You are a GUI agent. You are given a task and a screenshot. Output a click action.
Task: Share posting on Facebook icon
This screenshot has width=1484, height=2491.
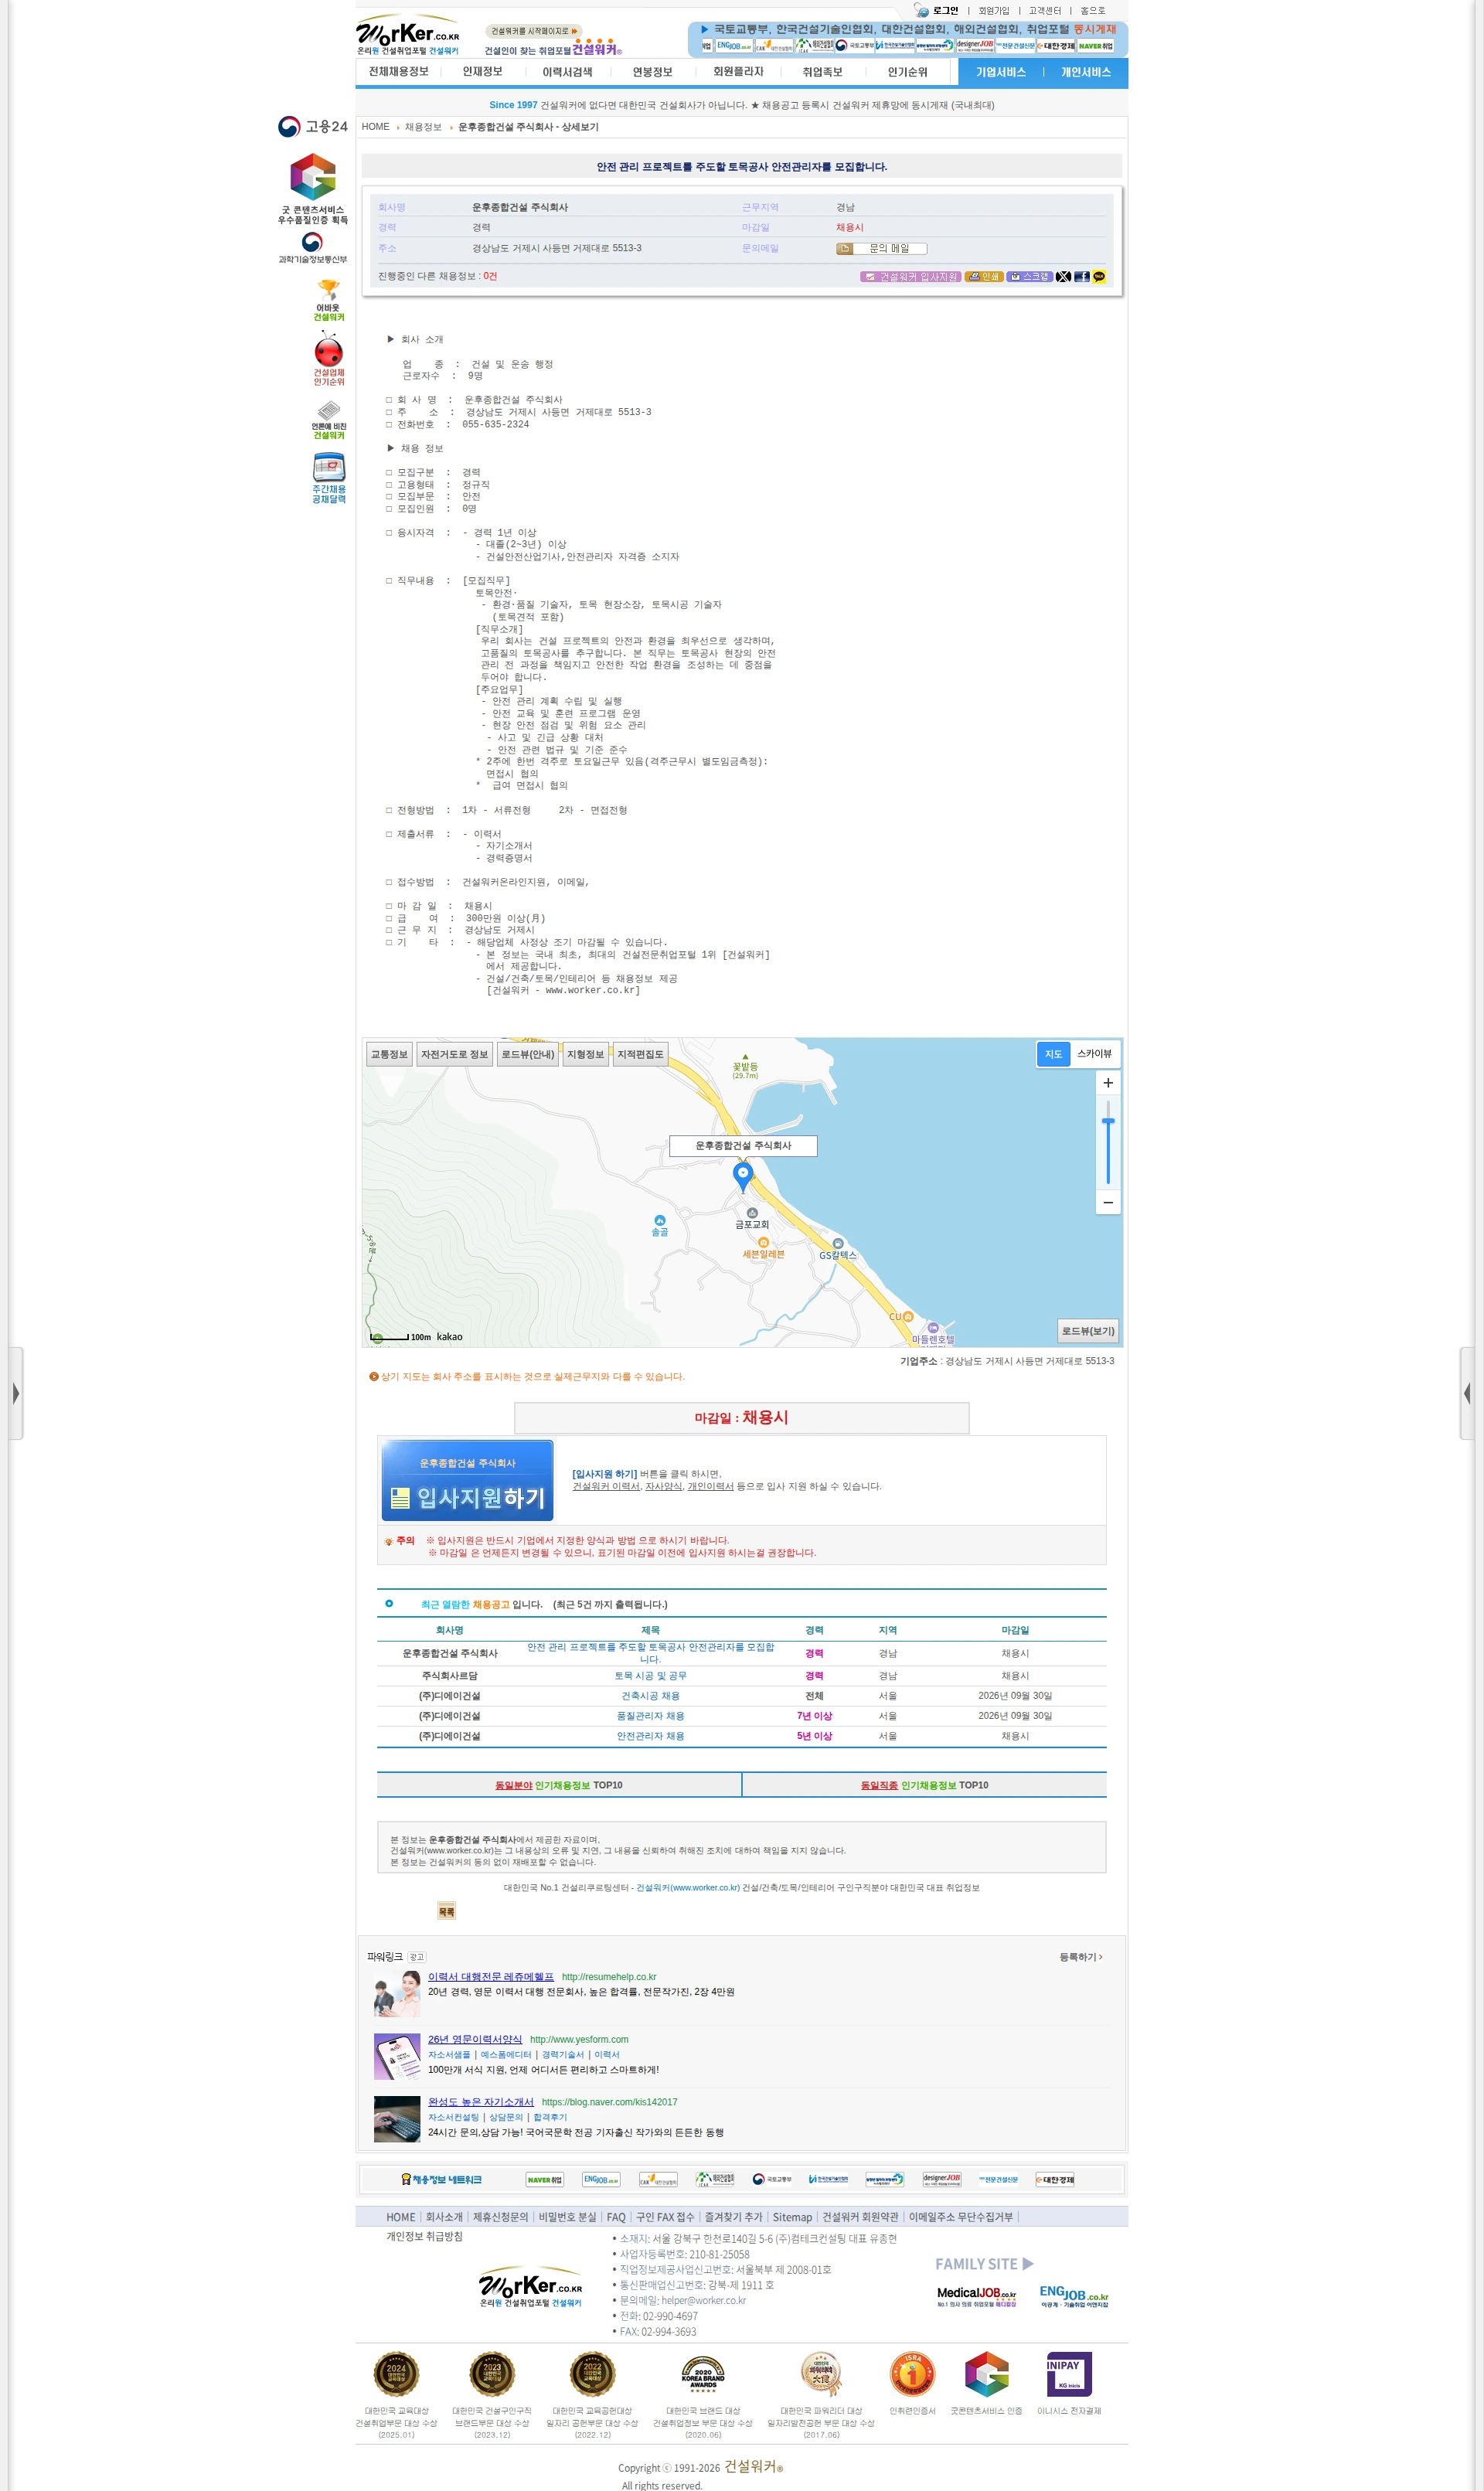[1081, 277]
